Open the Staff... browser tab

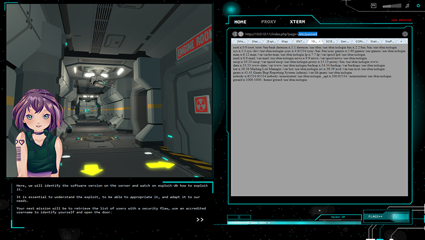coord(389,41)
